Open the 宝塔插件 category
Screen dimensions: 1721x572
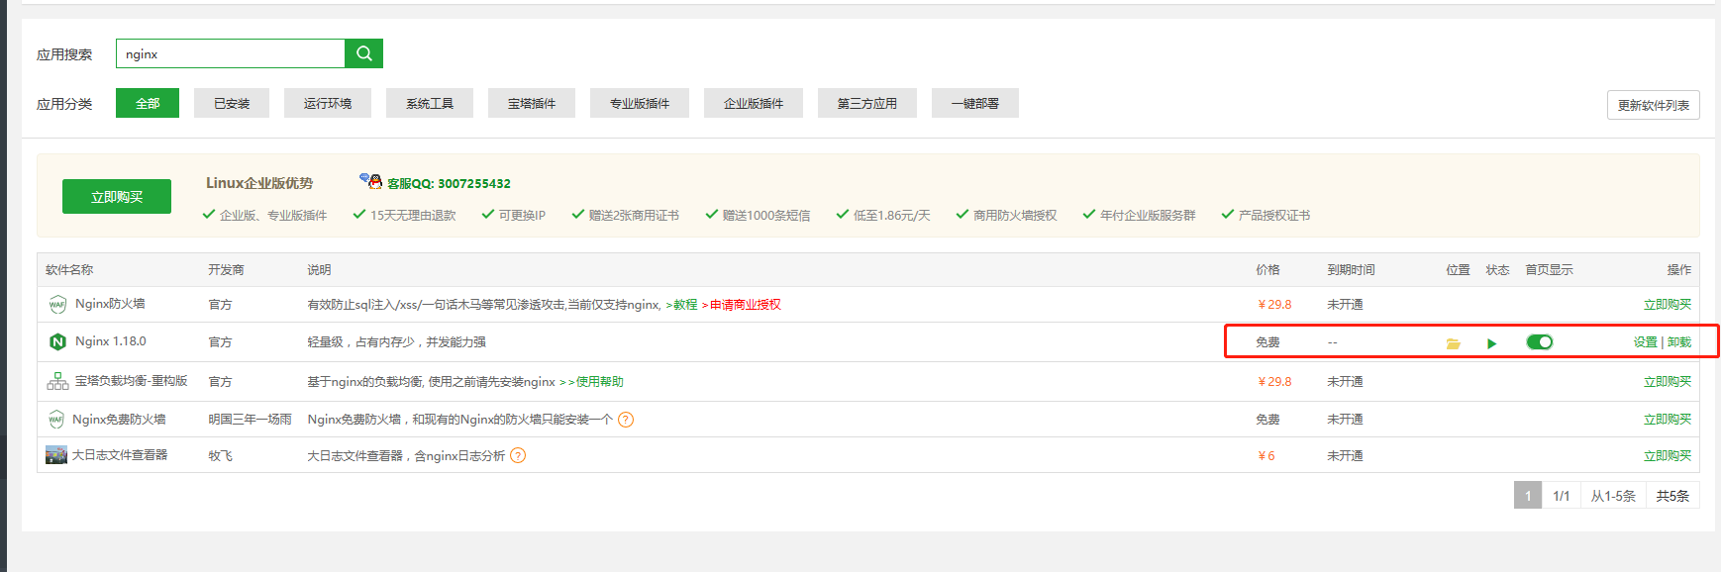(x=532, y=103)
